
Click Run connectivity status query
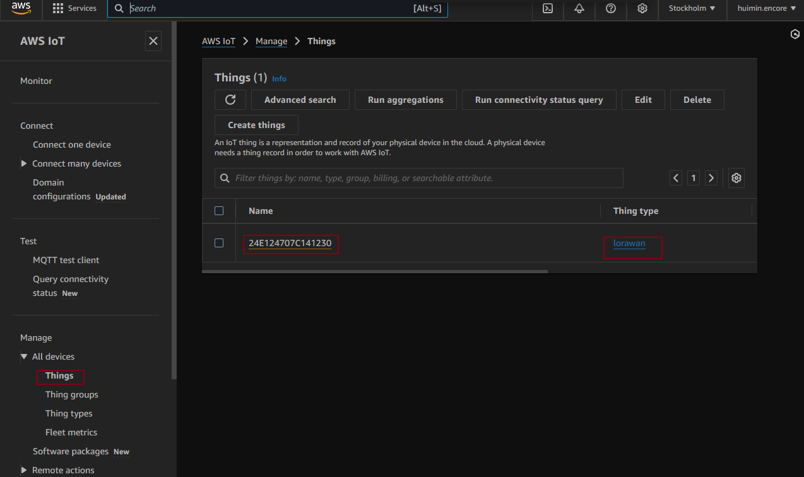(539, 100)
